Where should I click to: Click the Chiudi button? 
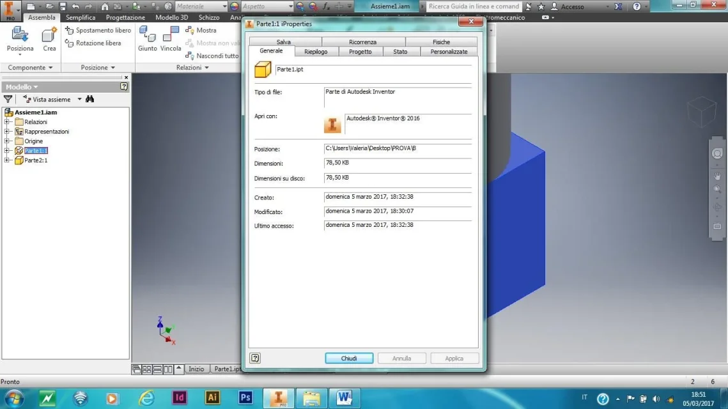tap(349, 359)
